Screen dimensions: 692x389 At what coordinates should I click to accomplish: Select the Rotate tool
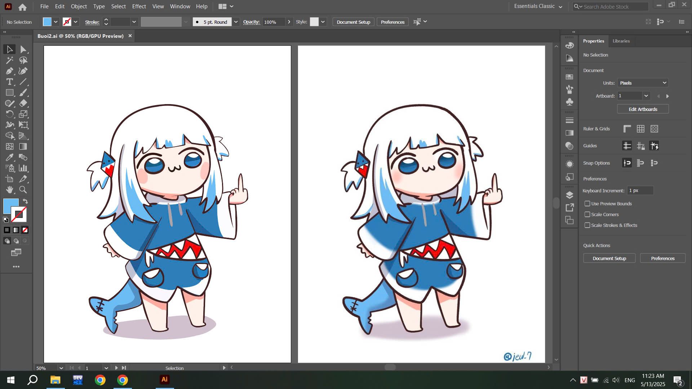[10, 114]
